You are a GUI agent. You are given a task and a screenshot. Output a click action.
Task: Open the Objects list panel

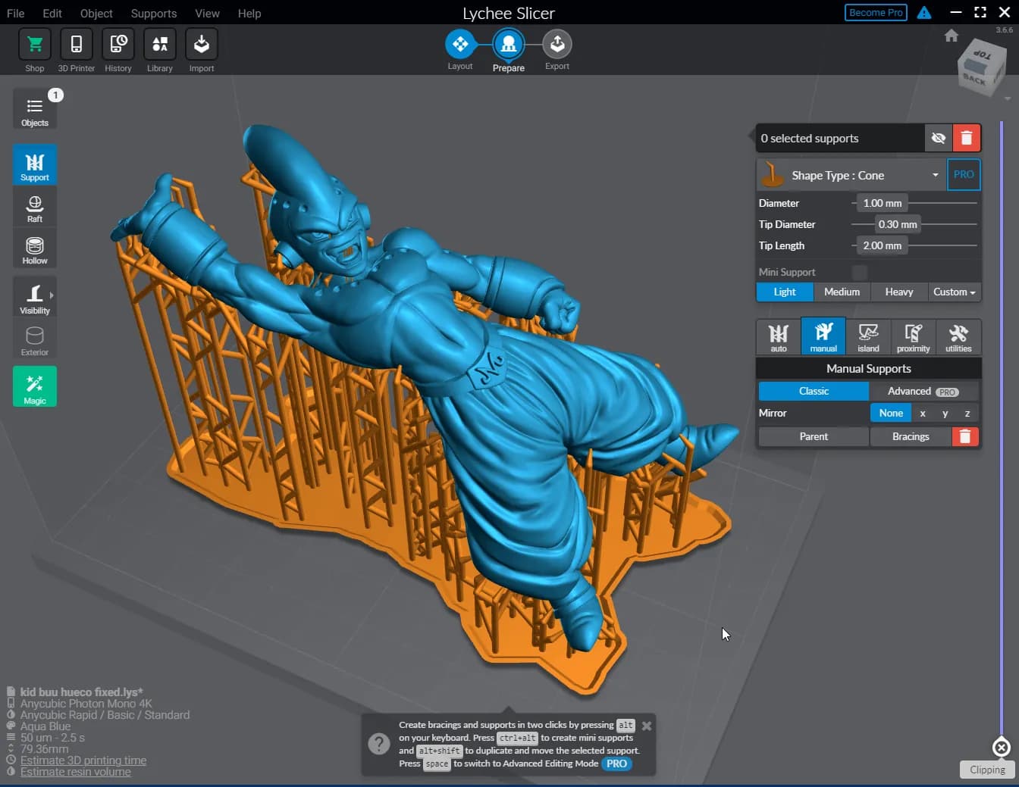tap(35, 109)
